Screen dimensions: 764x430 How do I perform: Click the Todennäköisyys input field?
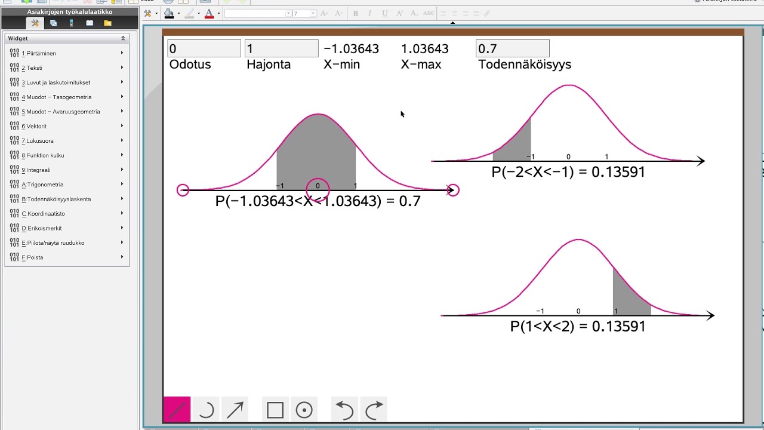click(513, 48)
